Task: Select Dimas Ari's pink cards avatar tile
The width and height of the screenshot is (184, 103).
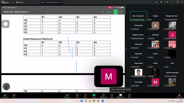Action: (x=172, y=44)
